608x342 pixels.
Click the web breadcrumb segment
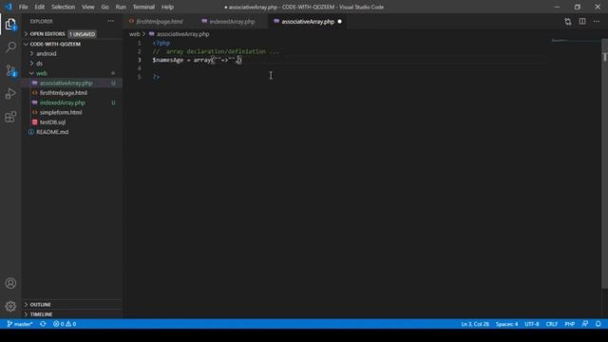pyautogui.click(x=134, y=34)
